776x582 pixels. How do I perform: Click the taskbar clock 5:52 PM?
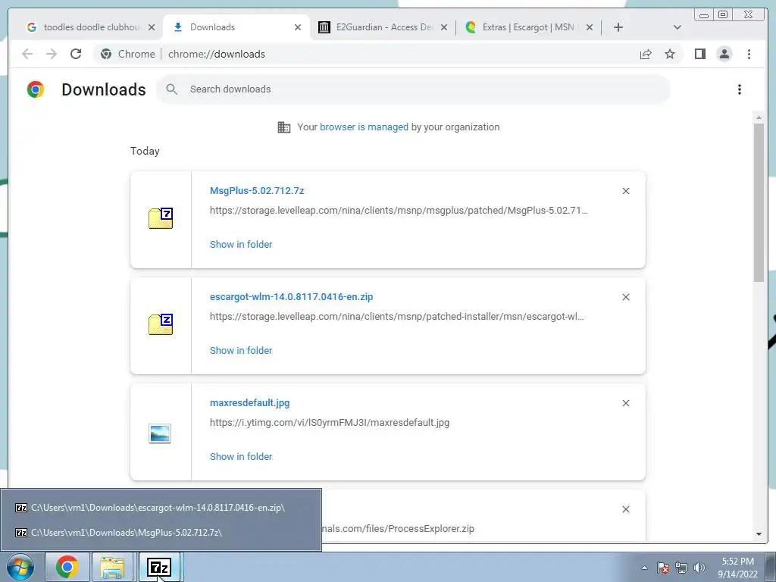737,568
